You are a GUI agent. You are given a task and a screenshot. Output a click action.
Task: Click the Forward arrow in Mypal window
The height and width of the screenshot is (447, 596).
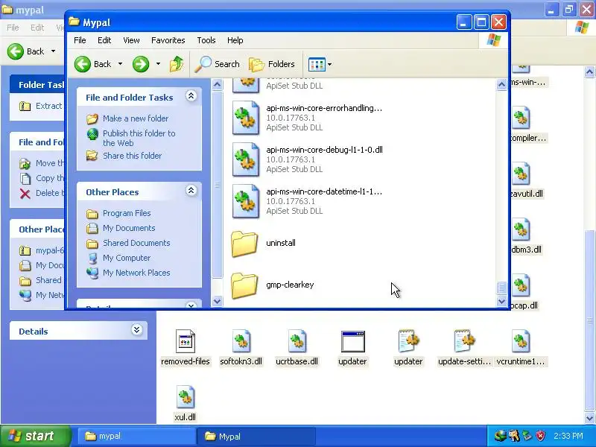click(141, 64)
